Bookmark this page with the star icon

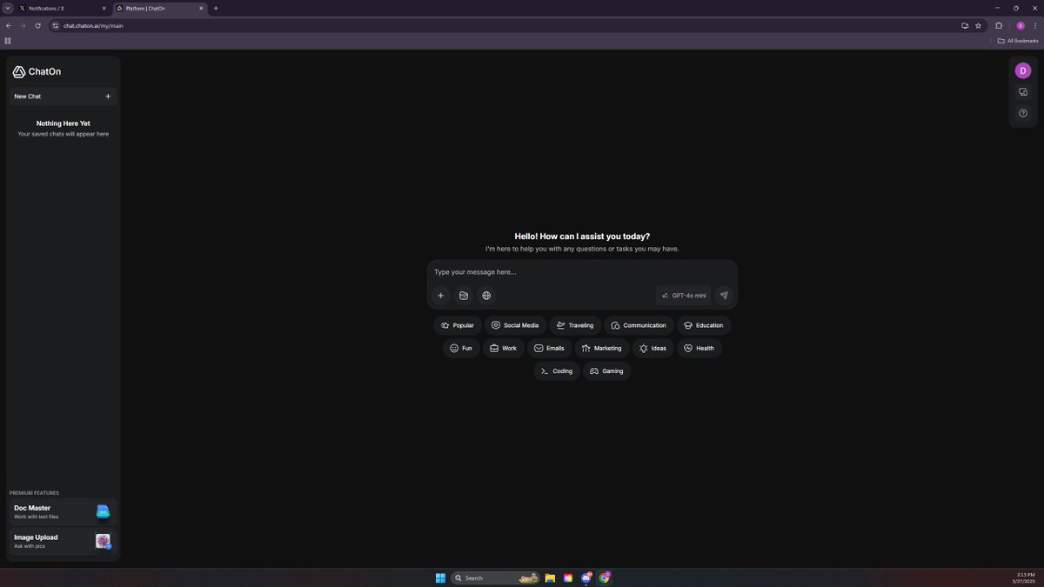979,25
